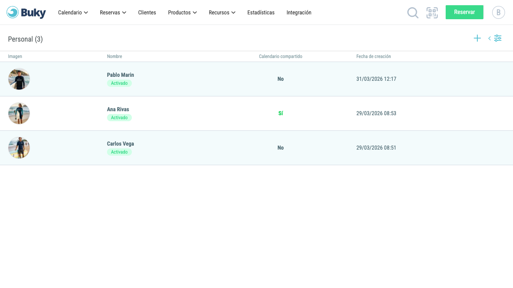Expand the Productos dropdown menu
Screen dimensions: 513x288
pos(182,12)
